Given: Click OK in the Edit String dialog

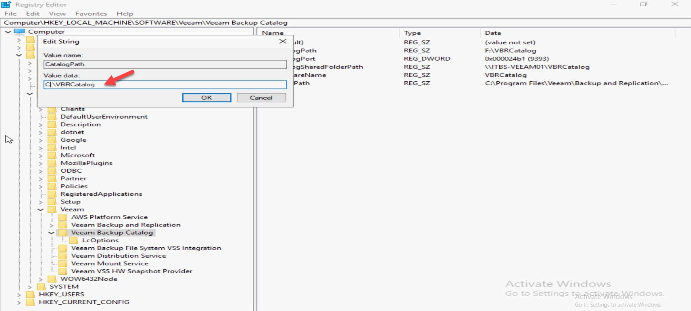Looking at the screenshot, I should (207, 98).
